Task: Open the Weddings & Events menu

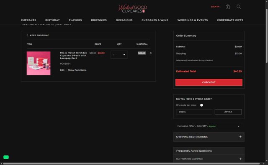Action: tap(193, 20)
